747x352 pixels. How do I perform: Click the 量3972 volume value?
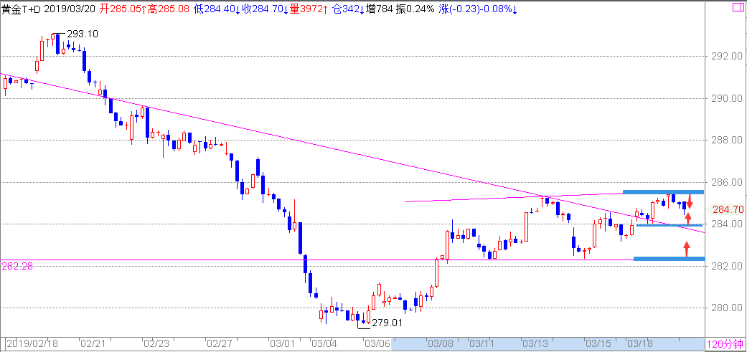pos(306,8)
